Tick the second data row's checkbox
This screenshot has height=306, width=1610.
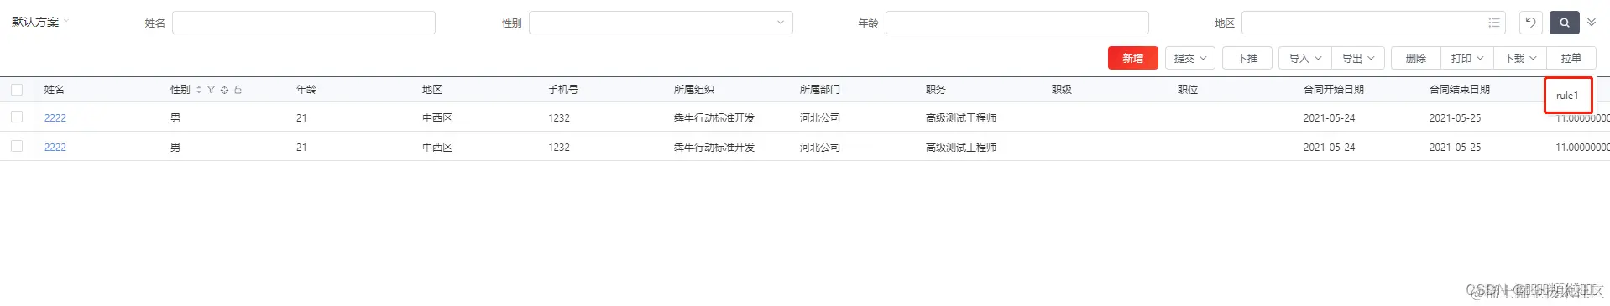[17, 146]
